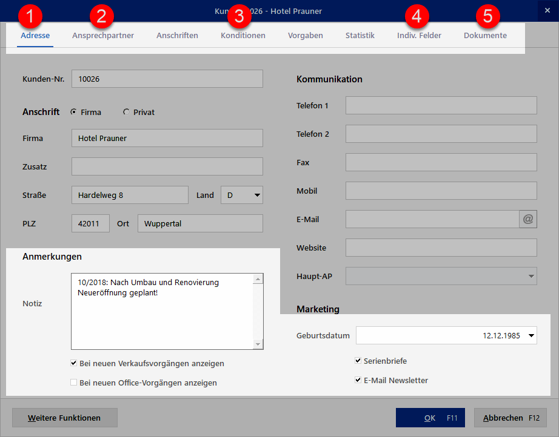Click the @ email icon button
The height and width of the screenshot is (437, 559).
[528, 219]
